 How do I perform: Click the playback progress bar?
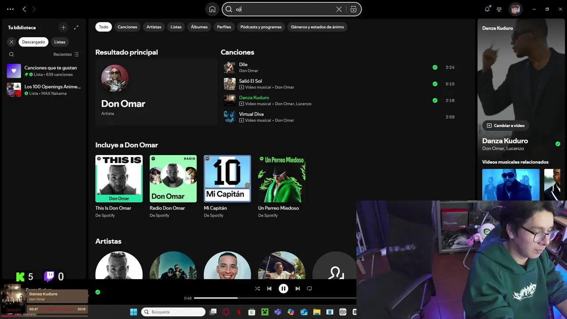(275, 298)
